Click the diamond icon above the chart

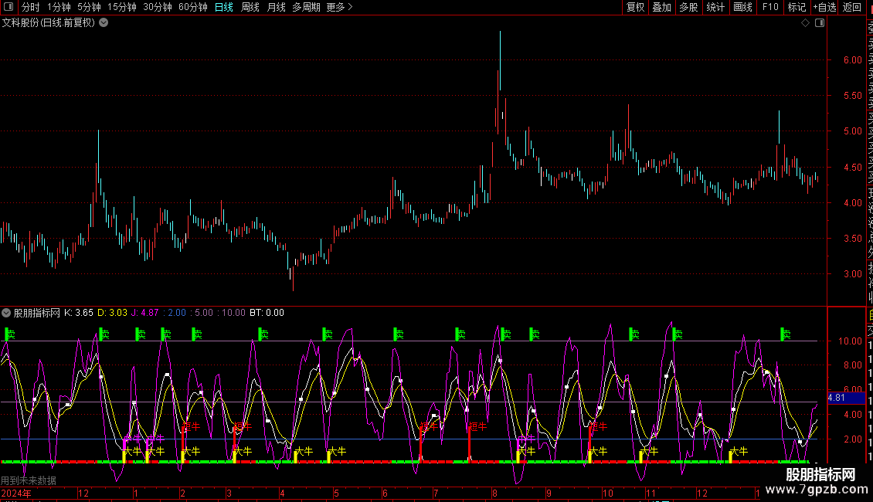[x=805, y=23]
